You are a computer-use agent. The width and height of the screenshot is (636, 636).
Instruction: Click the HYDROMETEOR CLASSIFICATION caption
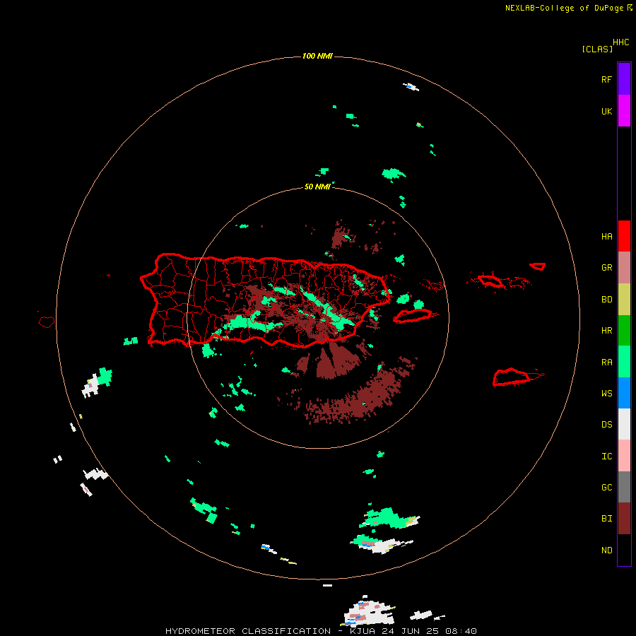pyautogui.click(x=248, y=631)
